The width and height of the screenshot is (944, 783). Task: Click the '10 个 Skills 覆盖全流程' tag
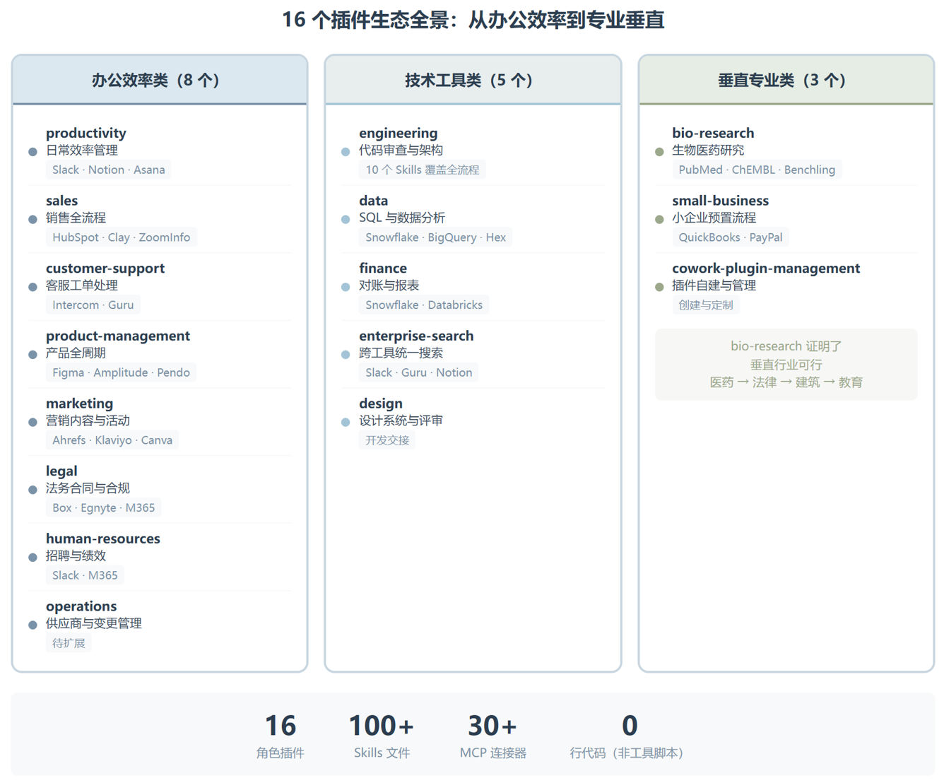pyautogui.click(x=423, y=170)
